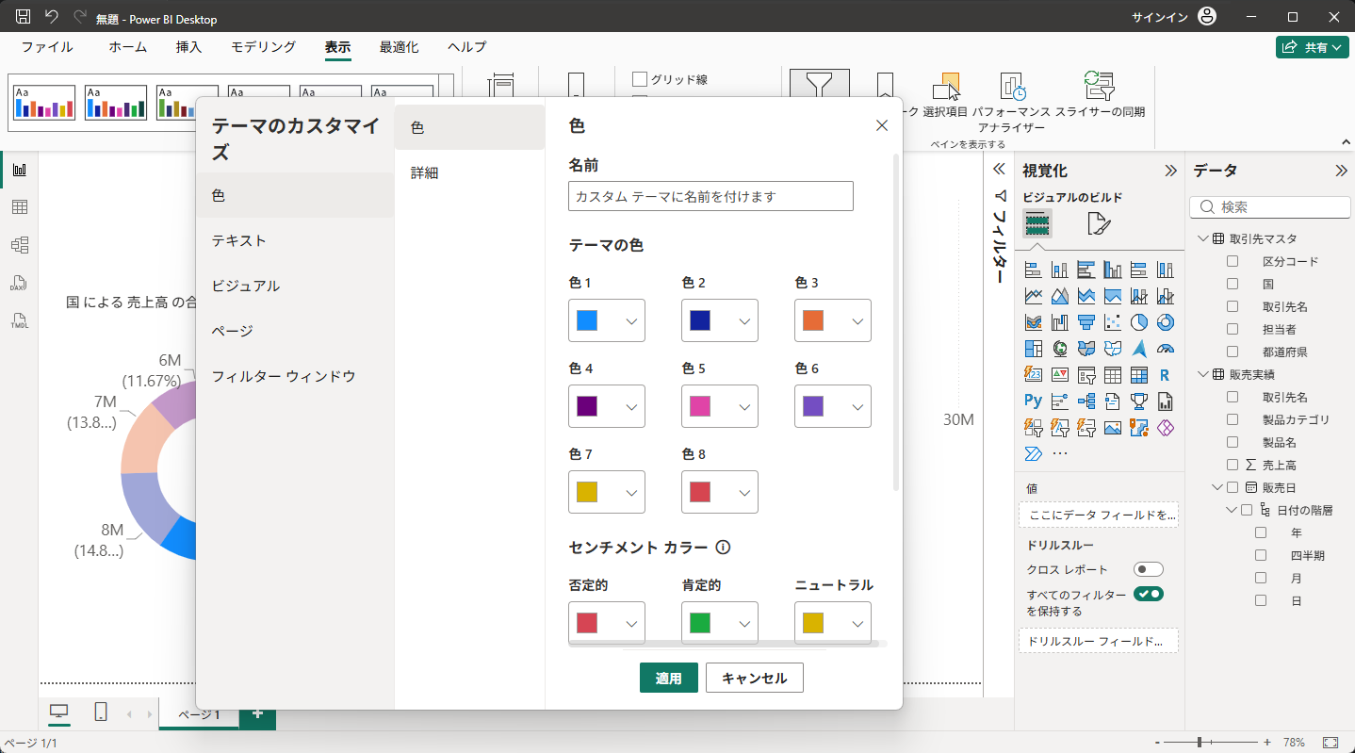The image size is (1355, 753).
Task: Select the scatter chart visual
Action: pyautogui.click(x=1113, y=322)
